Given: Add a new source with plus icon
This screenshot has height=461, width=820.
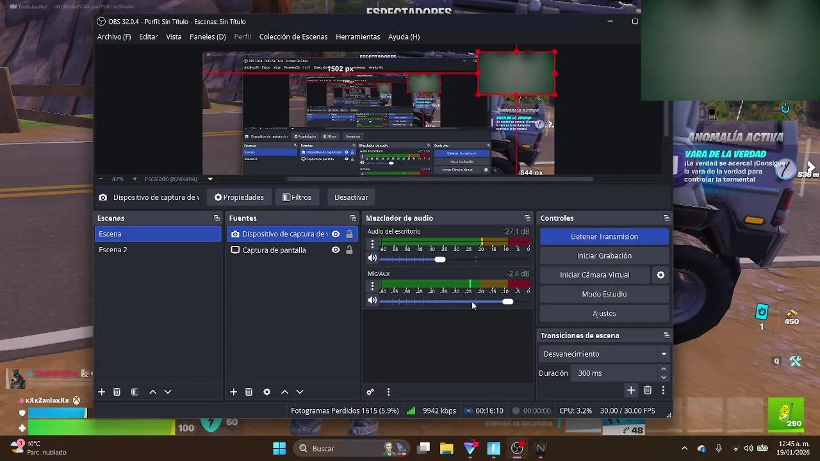Looking at the screenshot, I should coord(233,392).
